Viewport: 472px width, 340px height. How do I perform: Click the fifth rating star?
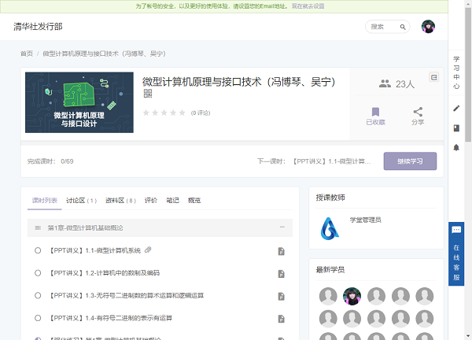182,113
